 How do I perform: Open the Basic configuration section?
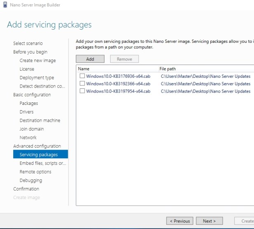pos(32,95)
